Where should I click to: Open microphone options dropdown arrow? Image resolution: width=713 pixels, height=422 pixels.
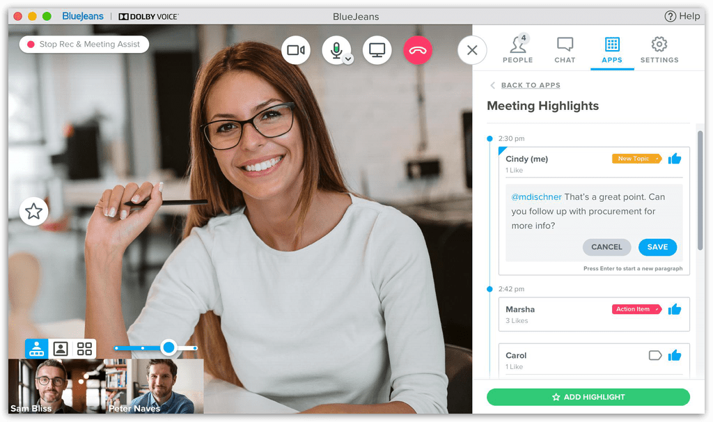[x=349, y=59]
